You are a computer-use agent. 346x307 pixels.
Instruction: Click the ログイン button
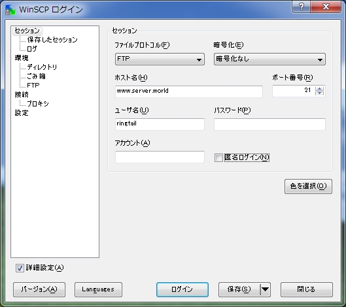click(182, 289)
